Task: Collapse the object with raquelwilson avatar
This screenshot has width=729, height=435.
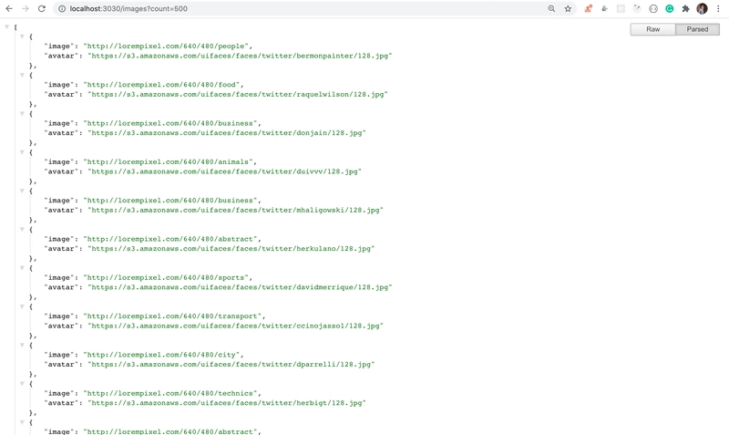Action: click(22, 75)
